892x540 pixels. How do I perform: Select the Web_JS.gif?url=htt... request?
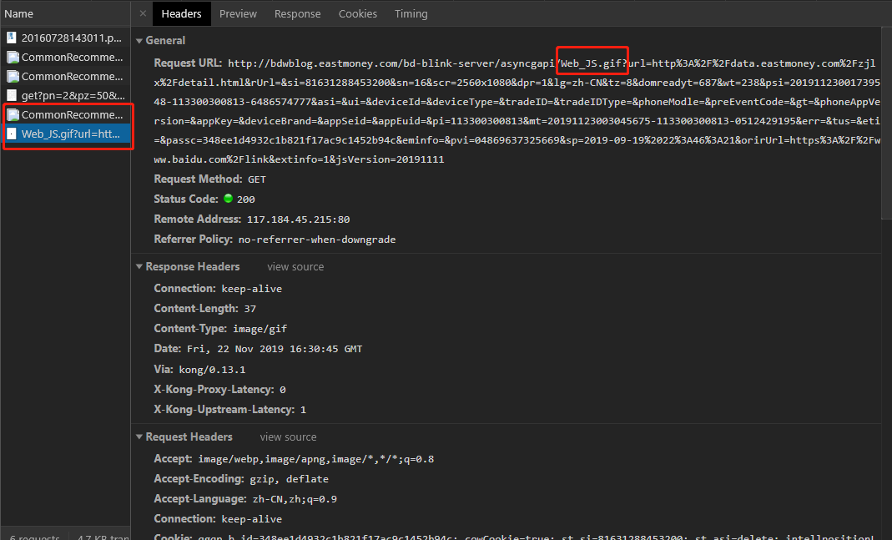[65, 134]
